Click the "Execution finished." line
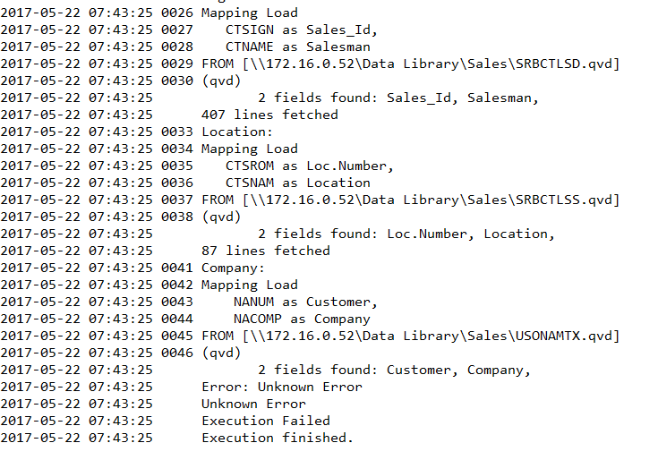The image size is (658, 460). tap(278, 438)
